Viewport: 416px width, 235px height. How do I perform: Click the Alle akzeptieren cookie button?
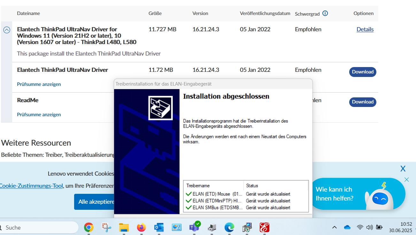95,202
